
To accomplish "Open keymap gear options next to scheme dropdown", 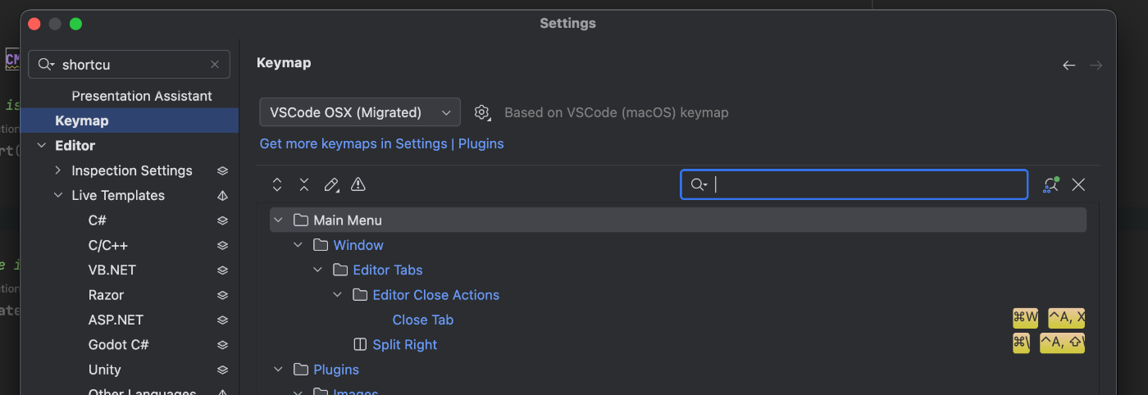I will click(x=482, y=112).
